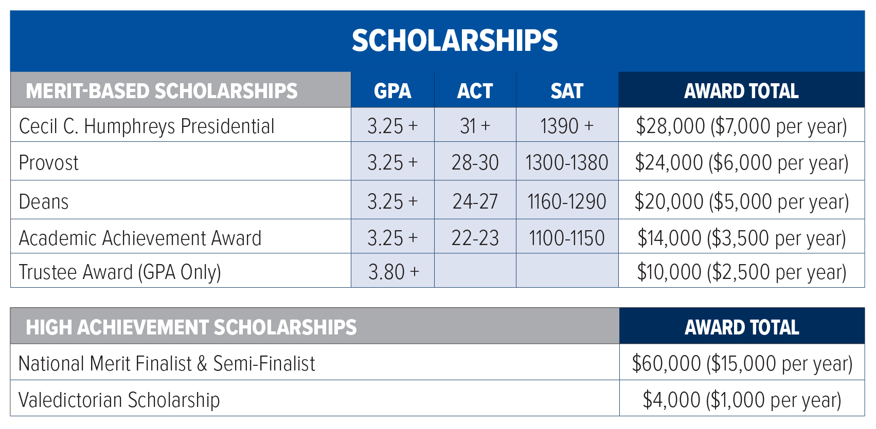Select the 1300-1380 SAT range cell
876x429 pixels.
(x=567, y=162)
